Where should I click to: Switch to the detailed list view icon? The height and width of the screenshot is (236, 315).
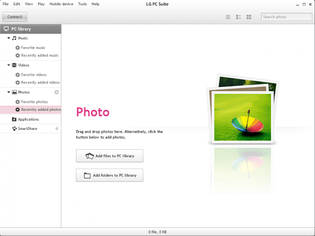(x=239, y=17)
